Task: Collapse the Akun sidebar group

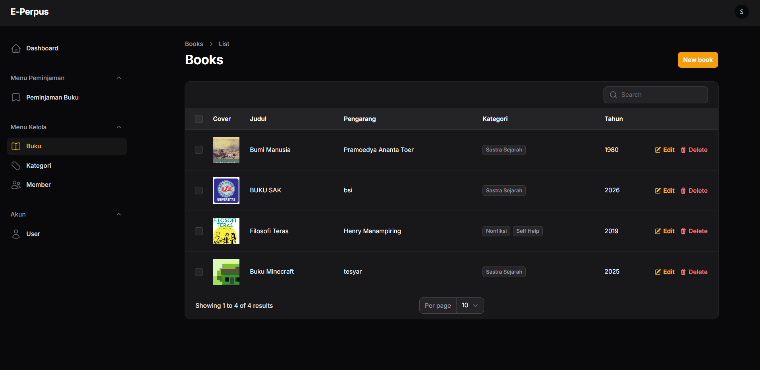Action: click(118, 215)
